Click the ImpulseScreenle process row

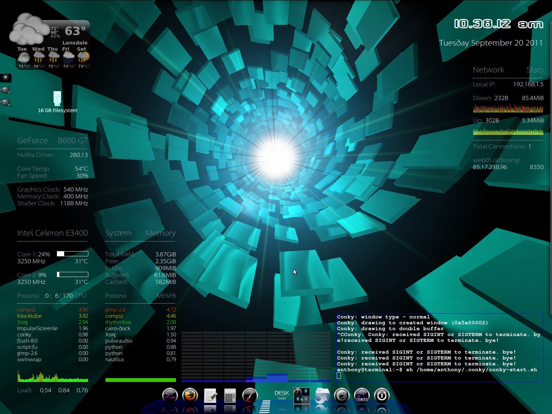click(x=52, y=328)
